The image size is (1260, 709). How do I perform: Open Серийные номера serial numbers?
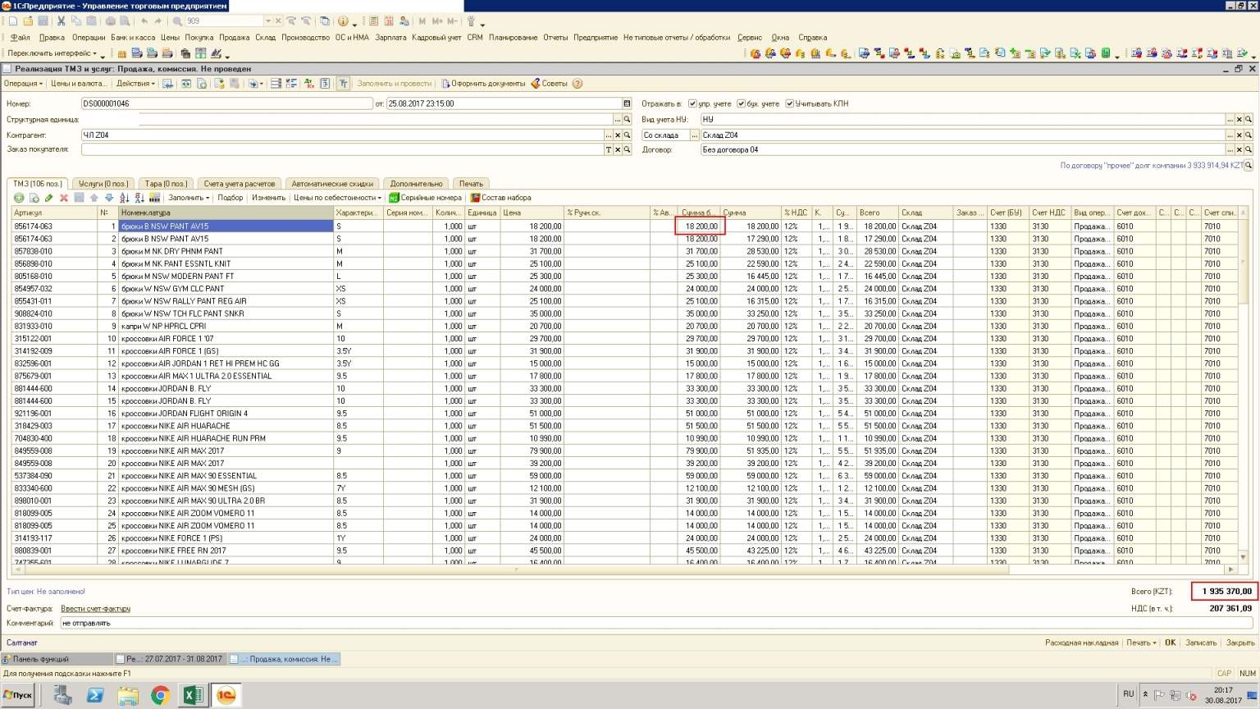(x=425, y=198)
